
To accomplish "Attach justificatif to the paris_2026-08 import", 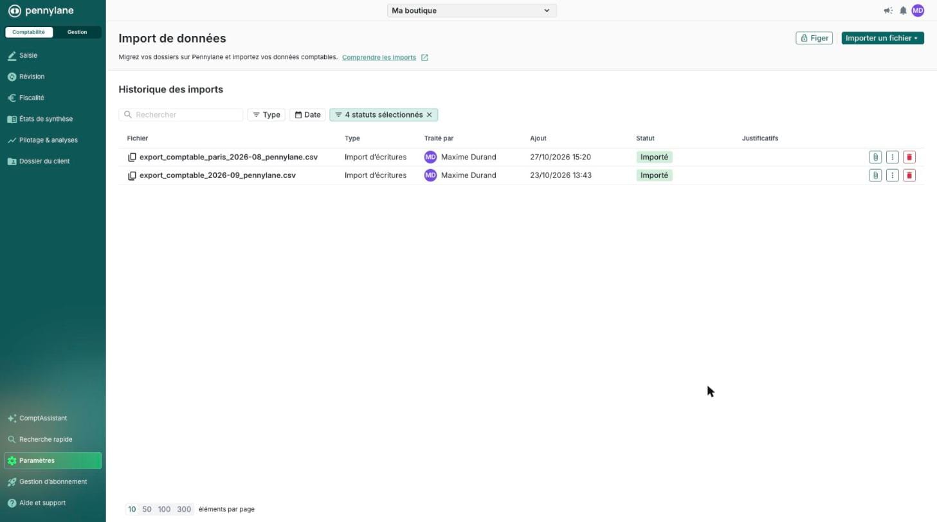I will [x=875, y=157].
